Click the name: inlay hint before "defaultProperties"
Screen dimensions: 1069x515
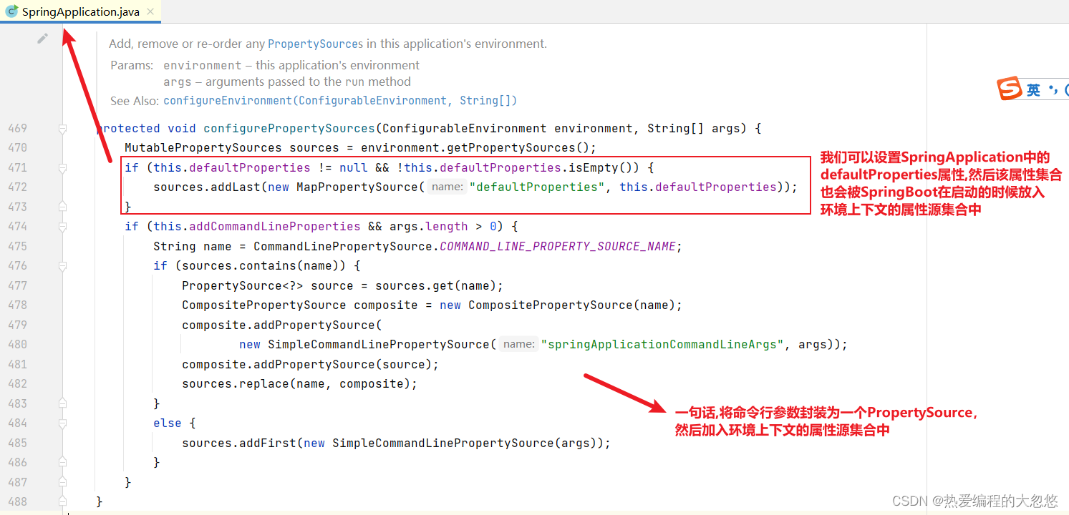[x=448, y=187]
